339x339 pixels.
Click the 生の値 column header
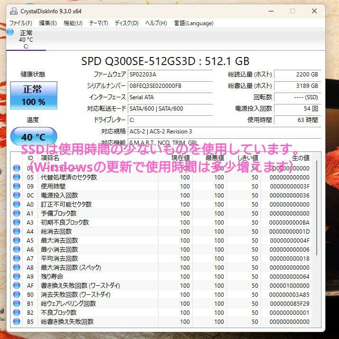(301, 158)
